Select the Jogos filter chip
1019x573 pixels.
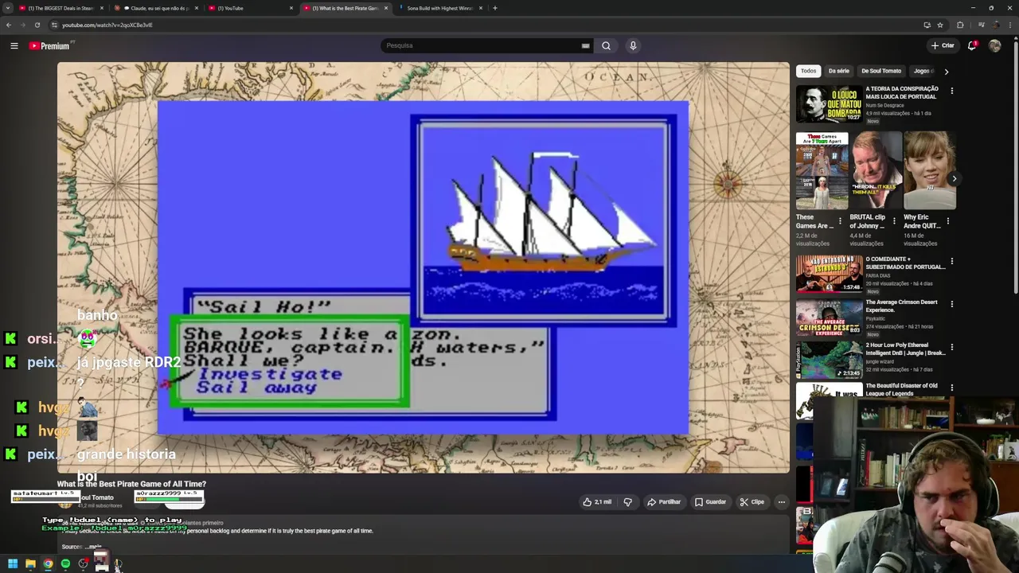(922, 71)
